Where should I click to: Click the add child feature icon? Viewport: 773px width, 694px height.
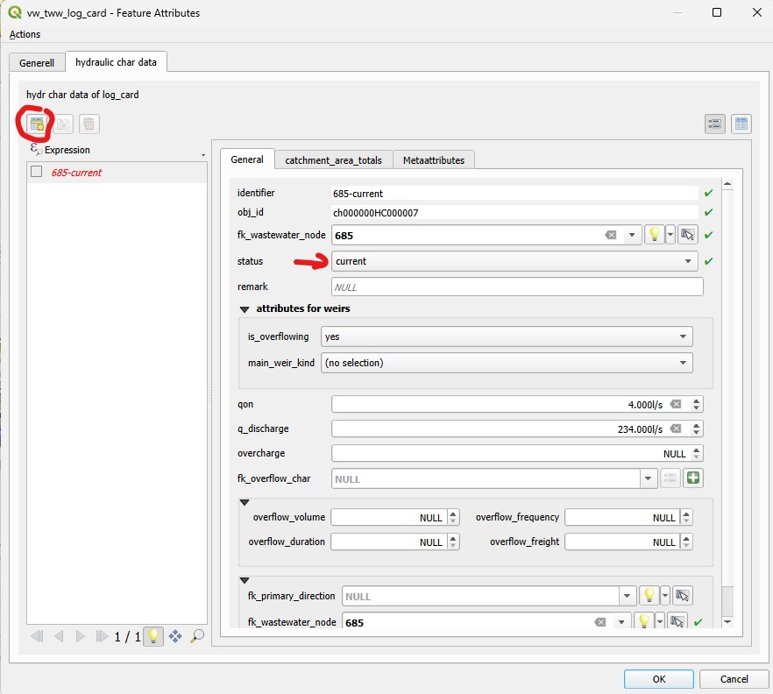coord(37,124)
